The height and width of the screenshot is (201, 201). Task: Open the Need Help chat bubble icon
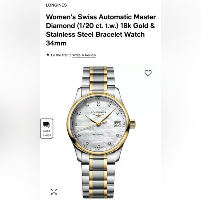pos(46,125)
